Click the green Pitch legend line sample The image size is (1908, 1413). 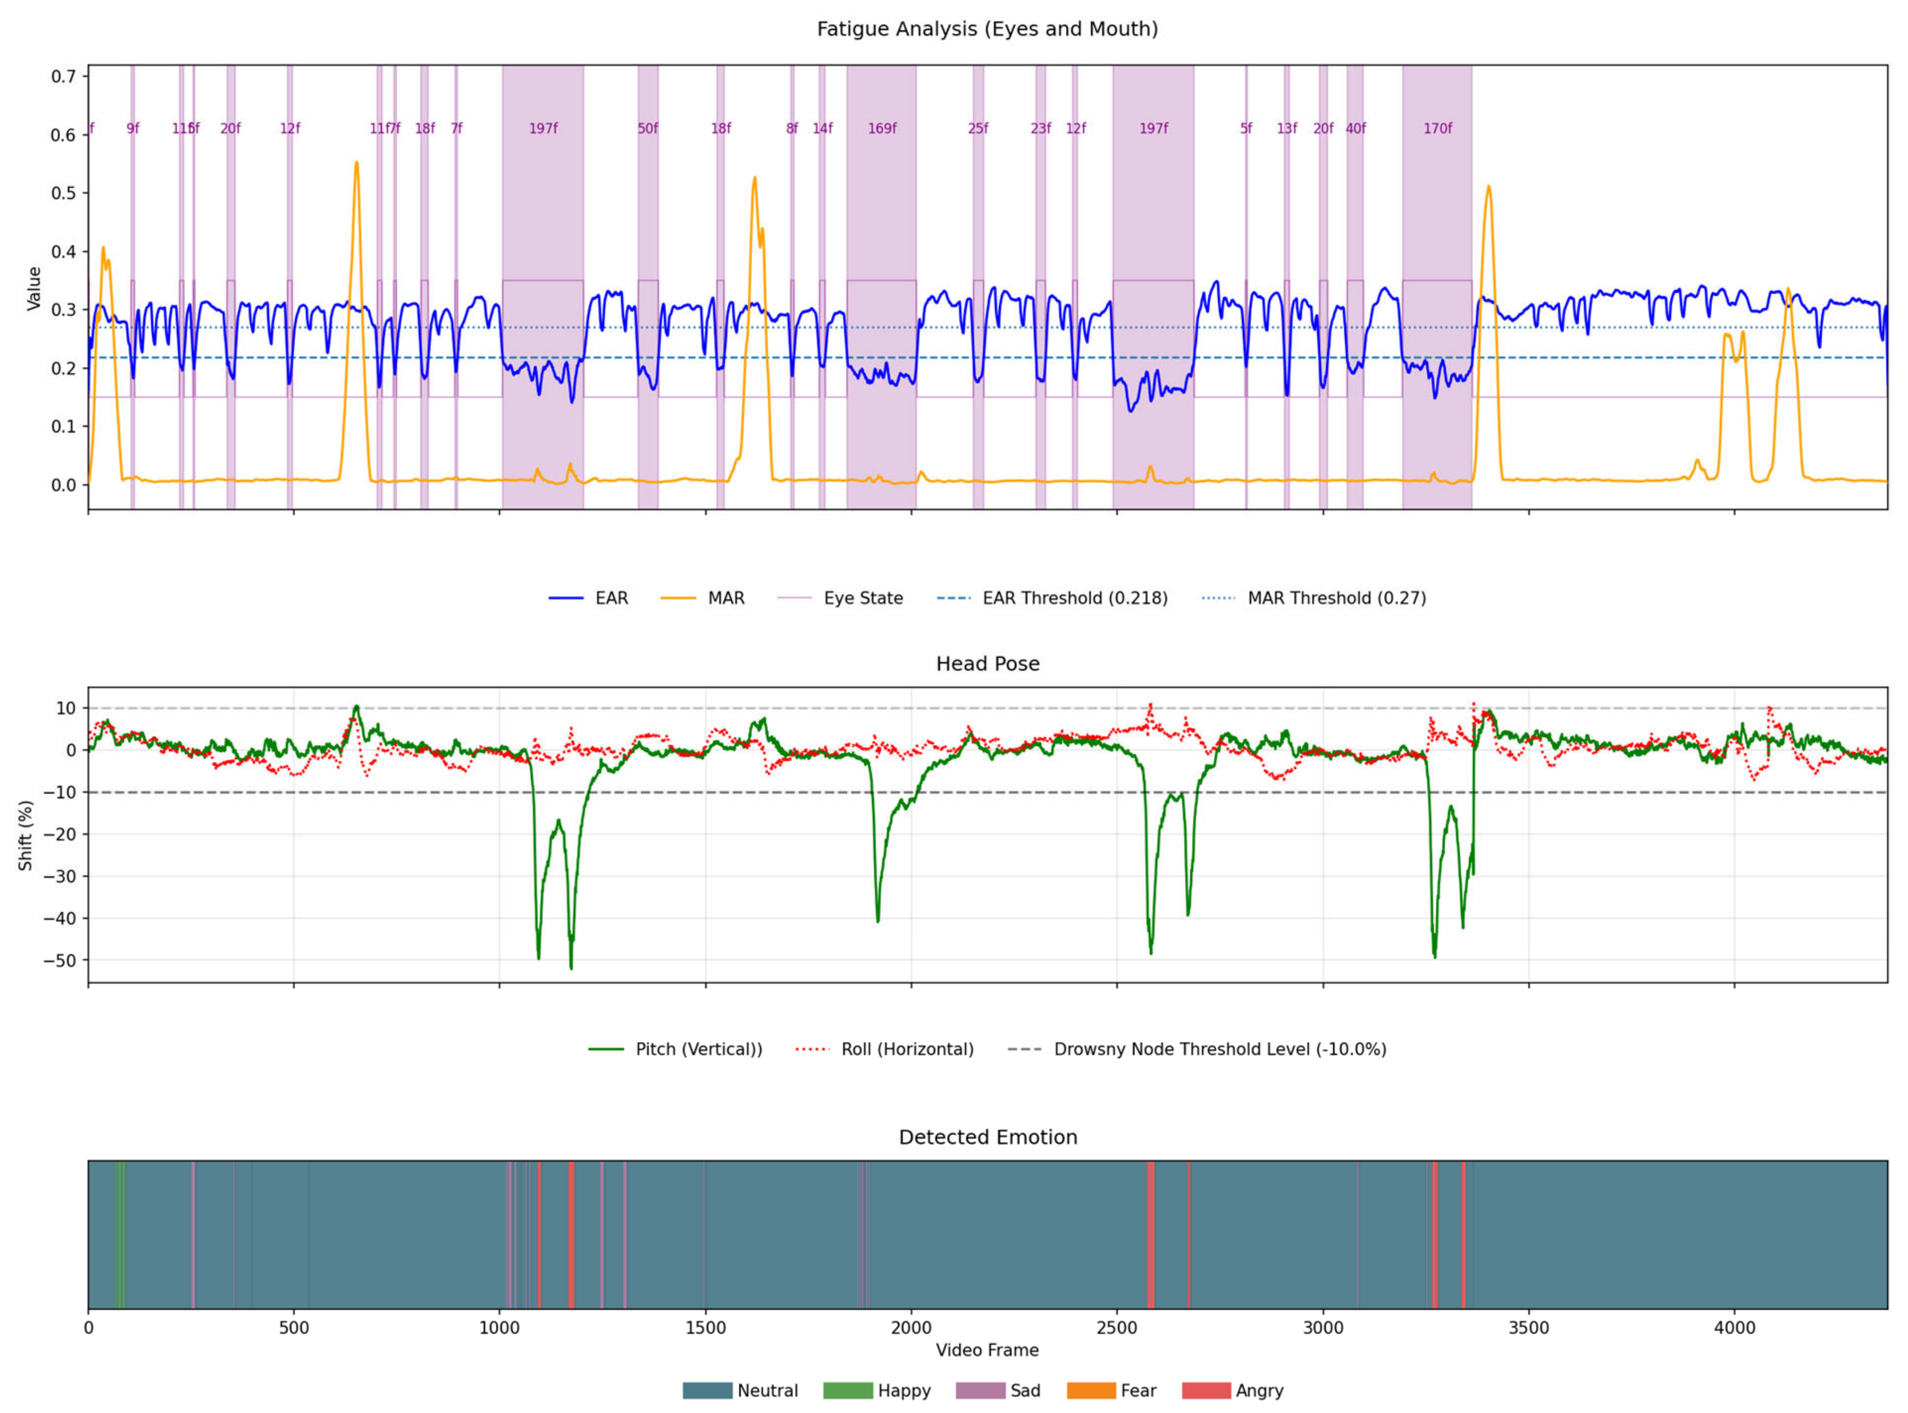pyautogui.click(x=606, y=1049)
